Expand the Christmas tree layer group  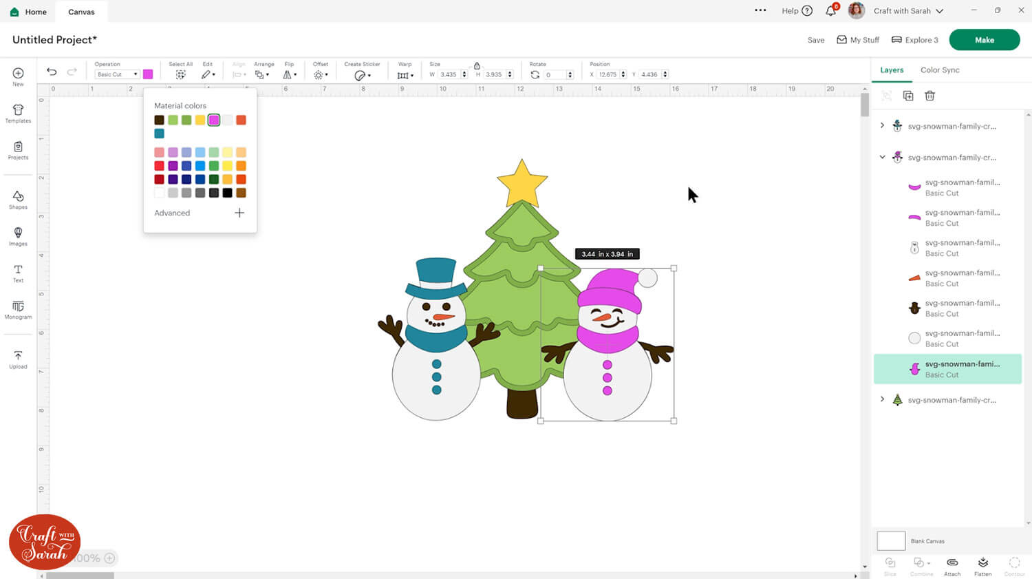point(882,399)
